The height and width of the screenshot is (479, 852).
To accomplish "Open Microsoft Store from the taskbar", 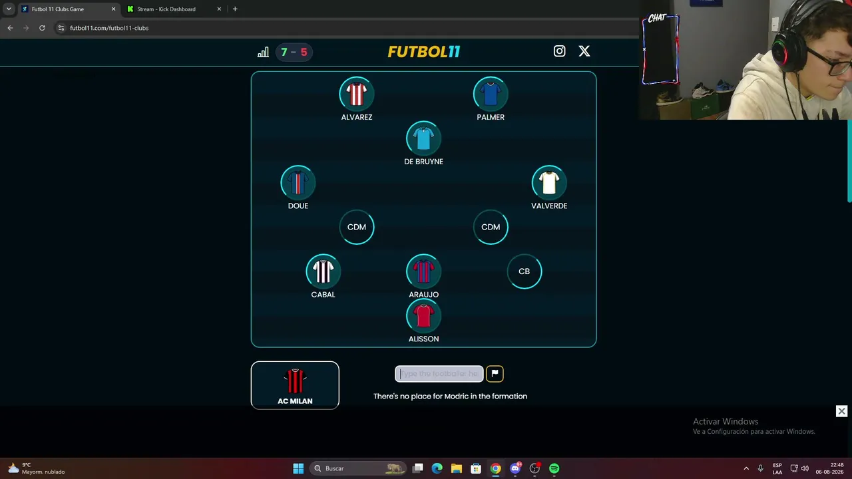I will (x=476, y=468).
